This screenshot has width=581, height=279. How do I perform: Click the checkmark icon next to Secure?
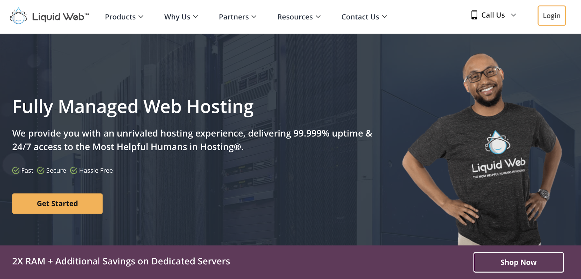[x=41, y=170]
